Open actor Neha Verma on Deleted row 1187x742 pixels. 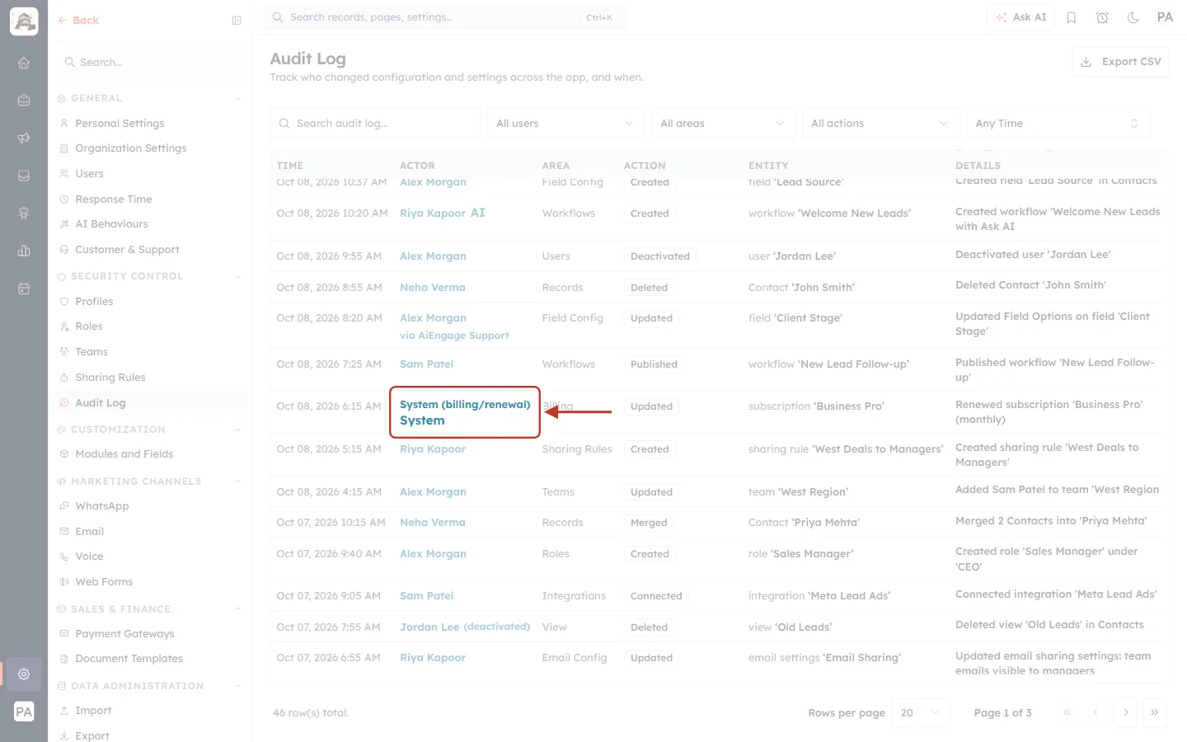click(433, 288)
